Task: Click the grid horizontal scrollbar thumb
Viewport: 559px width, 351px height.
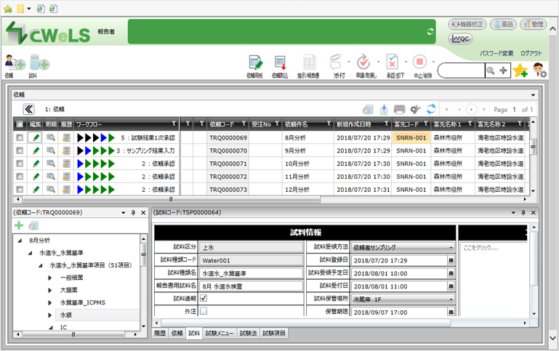Action: pyautogui.click(x=171, y=199)
